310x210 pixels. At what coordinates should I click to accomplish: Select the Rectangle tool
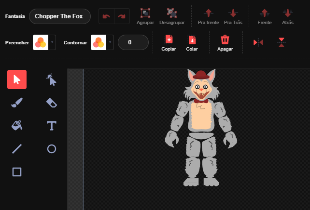coord(17,172)
